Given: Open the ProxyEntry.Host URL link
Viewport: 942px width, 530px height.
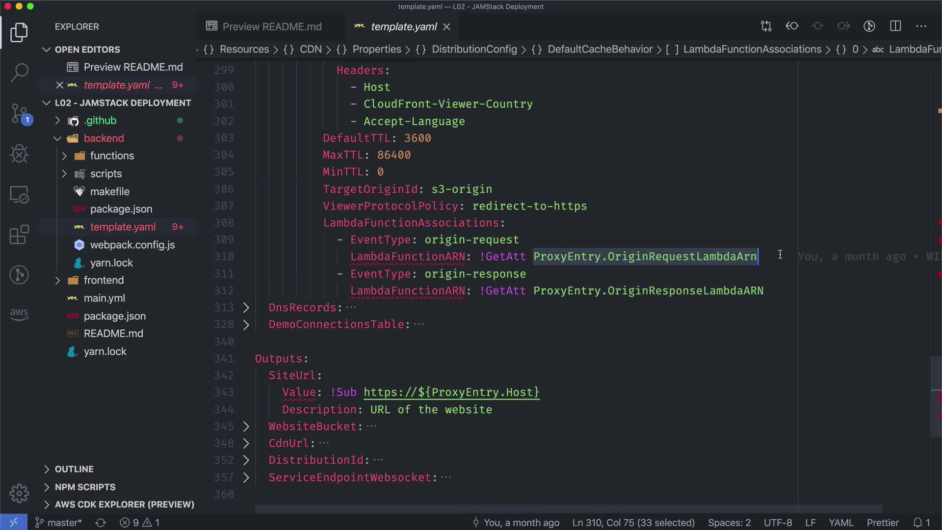Looking at the screenshot, I should [x=451, y=392].
